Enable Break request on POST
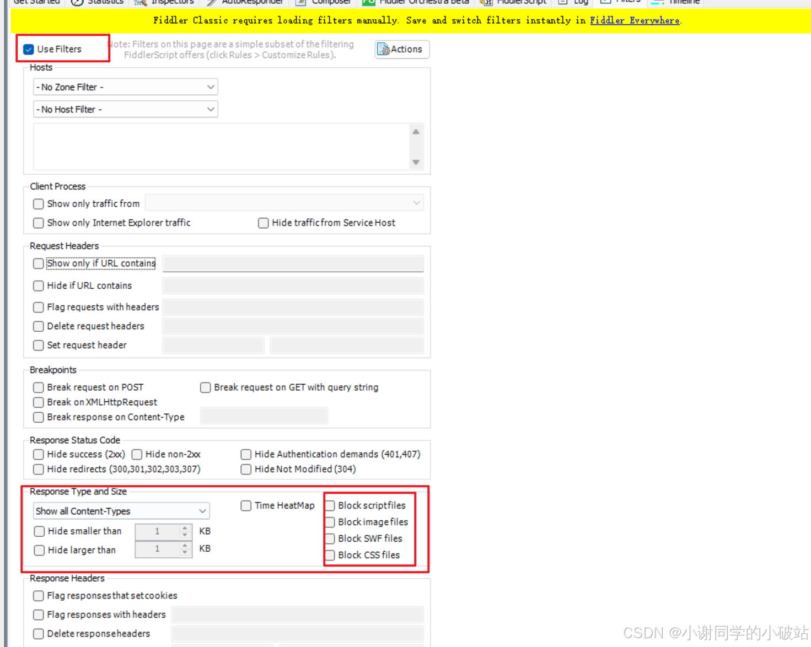 38,387
